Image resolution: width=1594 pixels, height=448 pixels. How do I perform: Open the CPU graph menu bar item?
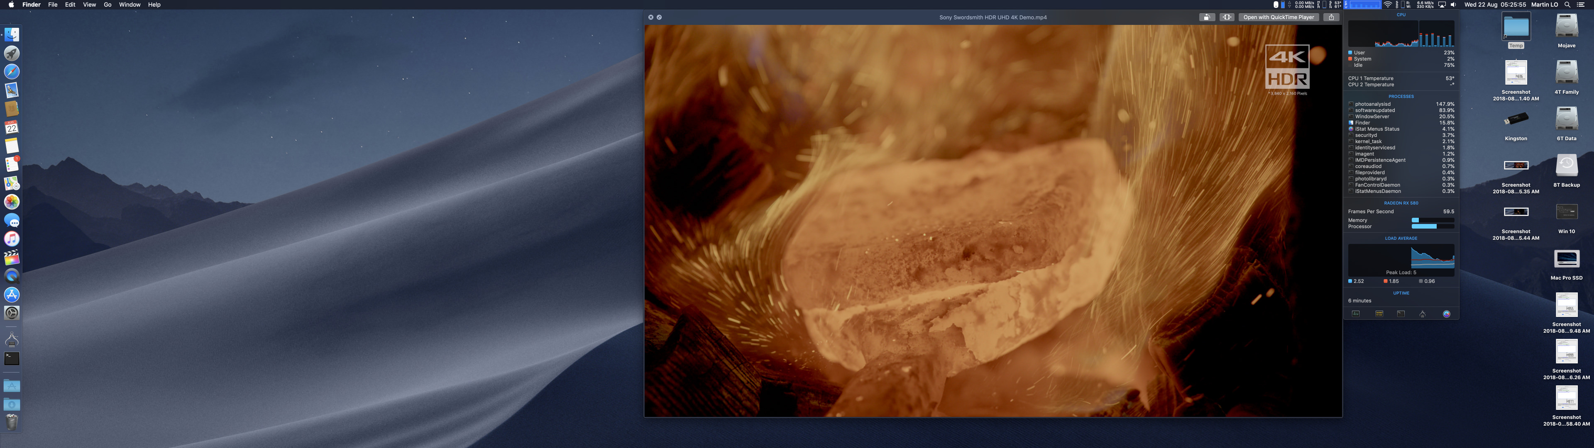(x=1363, y=4)
